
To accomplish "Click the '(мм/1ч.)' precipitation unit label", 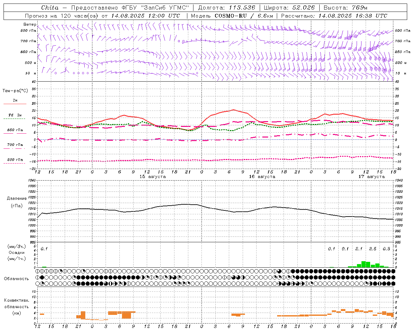I will point(17,259).
